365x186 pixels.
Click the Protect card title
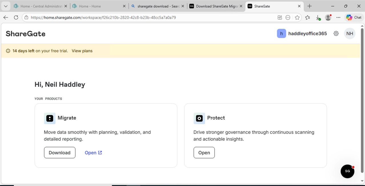click(216, 118)
